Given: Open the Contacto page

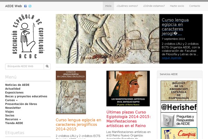Looking at the screenshot, I should (x=194, y=6).
